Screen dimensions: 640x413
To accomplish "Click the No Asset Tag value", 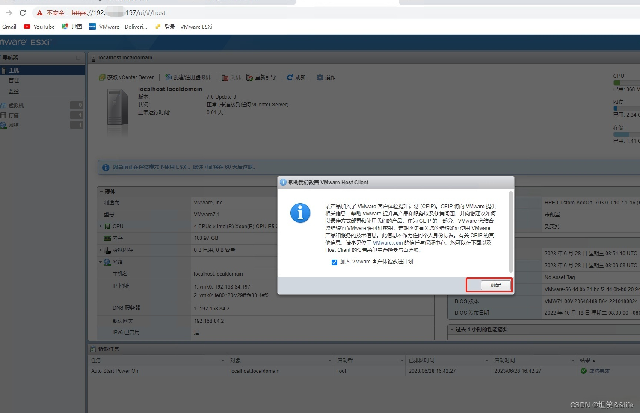I will 559,277.
